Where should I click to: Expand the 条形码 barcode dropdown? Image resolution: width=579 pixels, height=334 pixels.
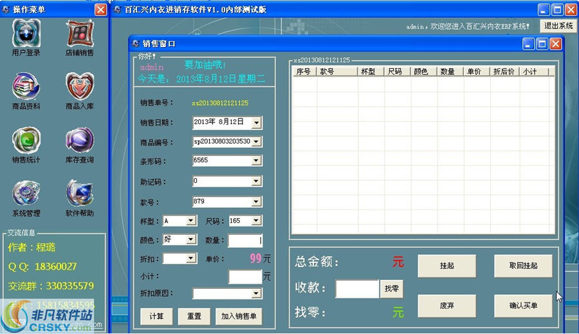[x=257, y=161]
